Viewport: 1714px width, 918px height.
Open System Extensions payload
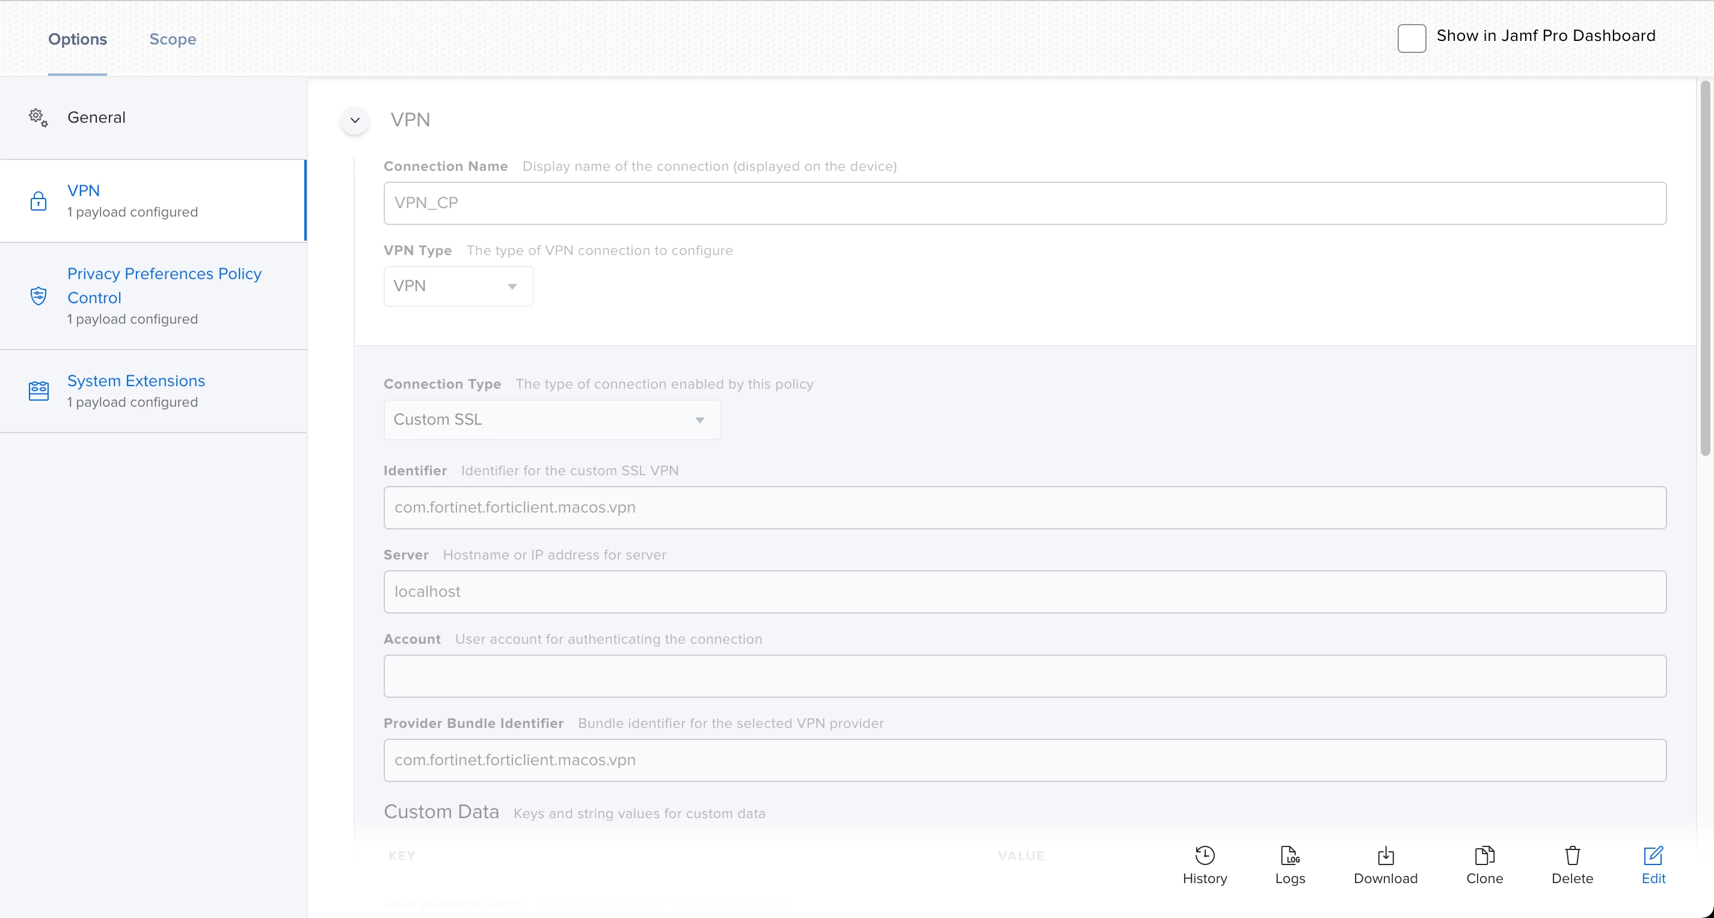click(x=153, y=392)
